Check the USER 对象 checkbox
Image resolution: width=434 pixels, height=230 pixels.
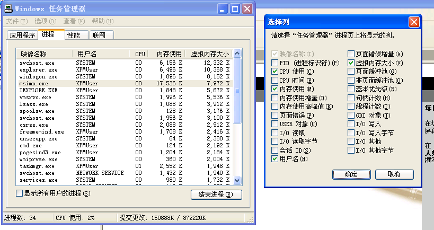coord(274,123)
